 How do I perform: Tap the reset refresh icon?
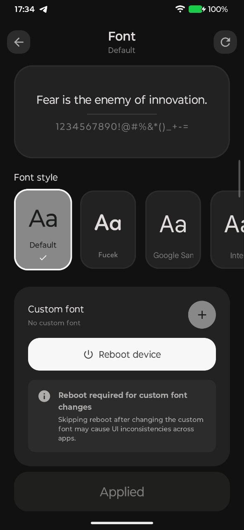pyautogui.click(x=225, y=42)
